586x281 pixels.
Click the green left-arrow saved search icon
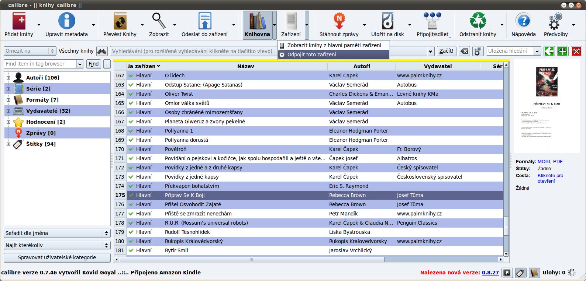coord(549,51)
